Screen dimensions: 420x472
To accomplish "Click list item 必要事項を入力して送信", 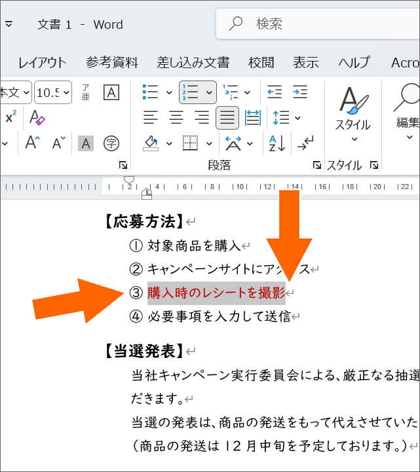I will click(219, 316).
